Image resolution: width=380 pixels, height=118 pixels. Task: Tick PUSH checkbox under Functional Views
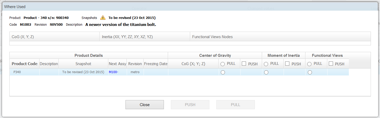[x=331, y=64]
